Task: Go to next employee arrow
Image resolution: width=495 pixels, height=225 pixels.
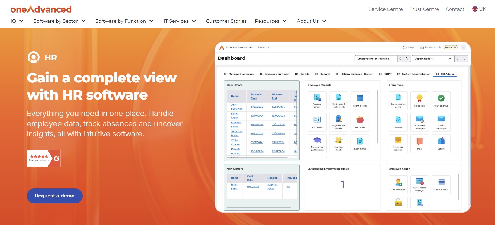Action: click(407, 59)
